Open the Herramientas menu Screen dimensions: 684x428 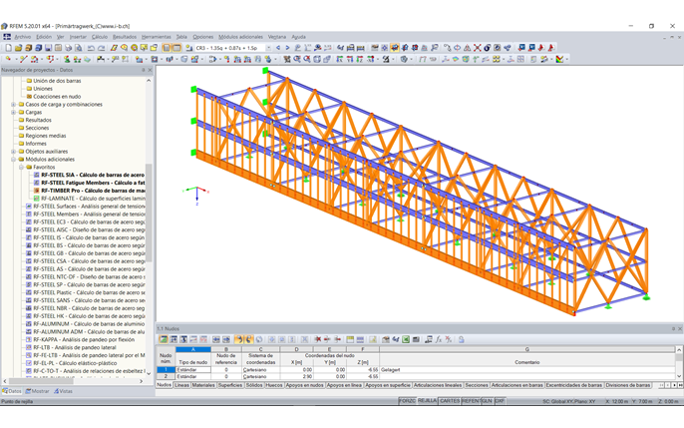pos(157,37)
